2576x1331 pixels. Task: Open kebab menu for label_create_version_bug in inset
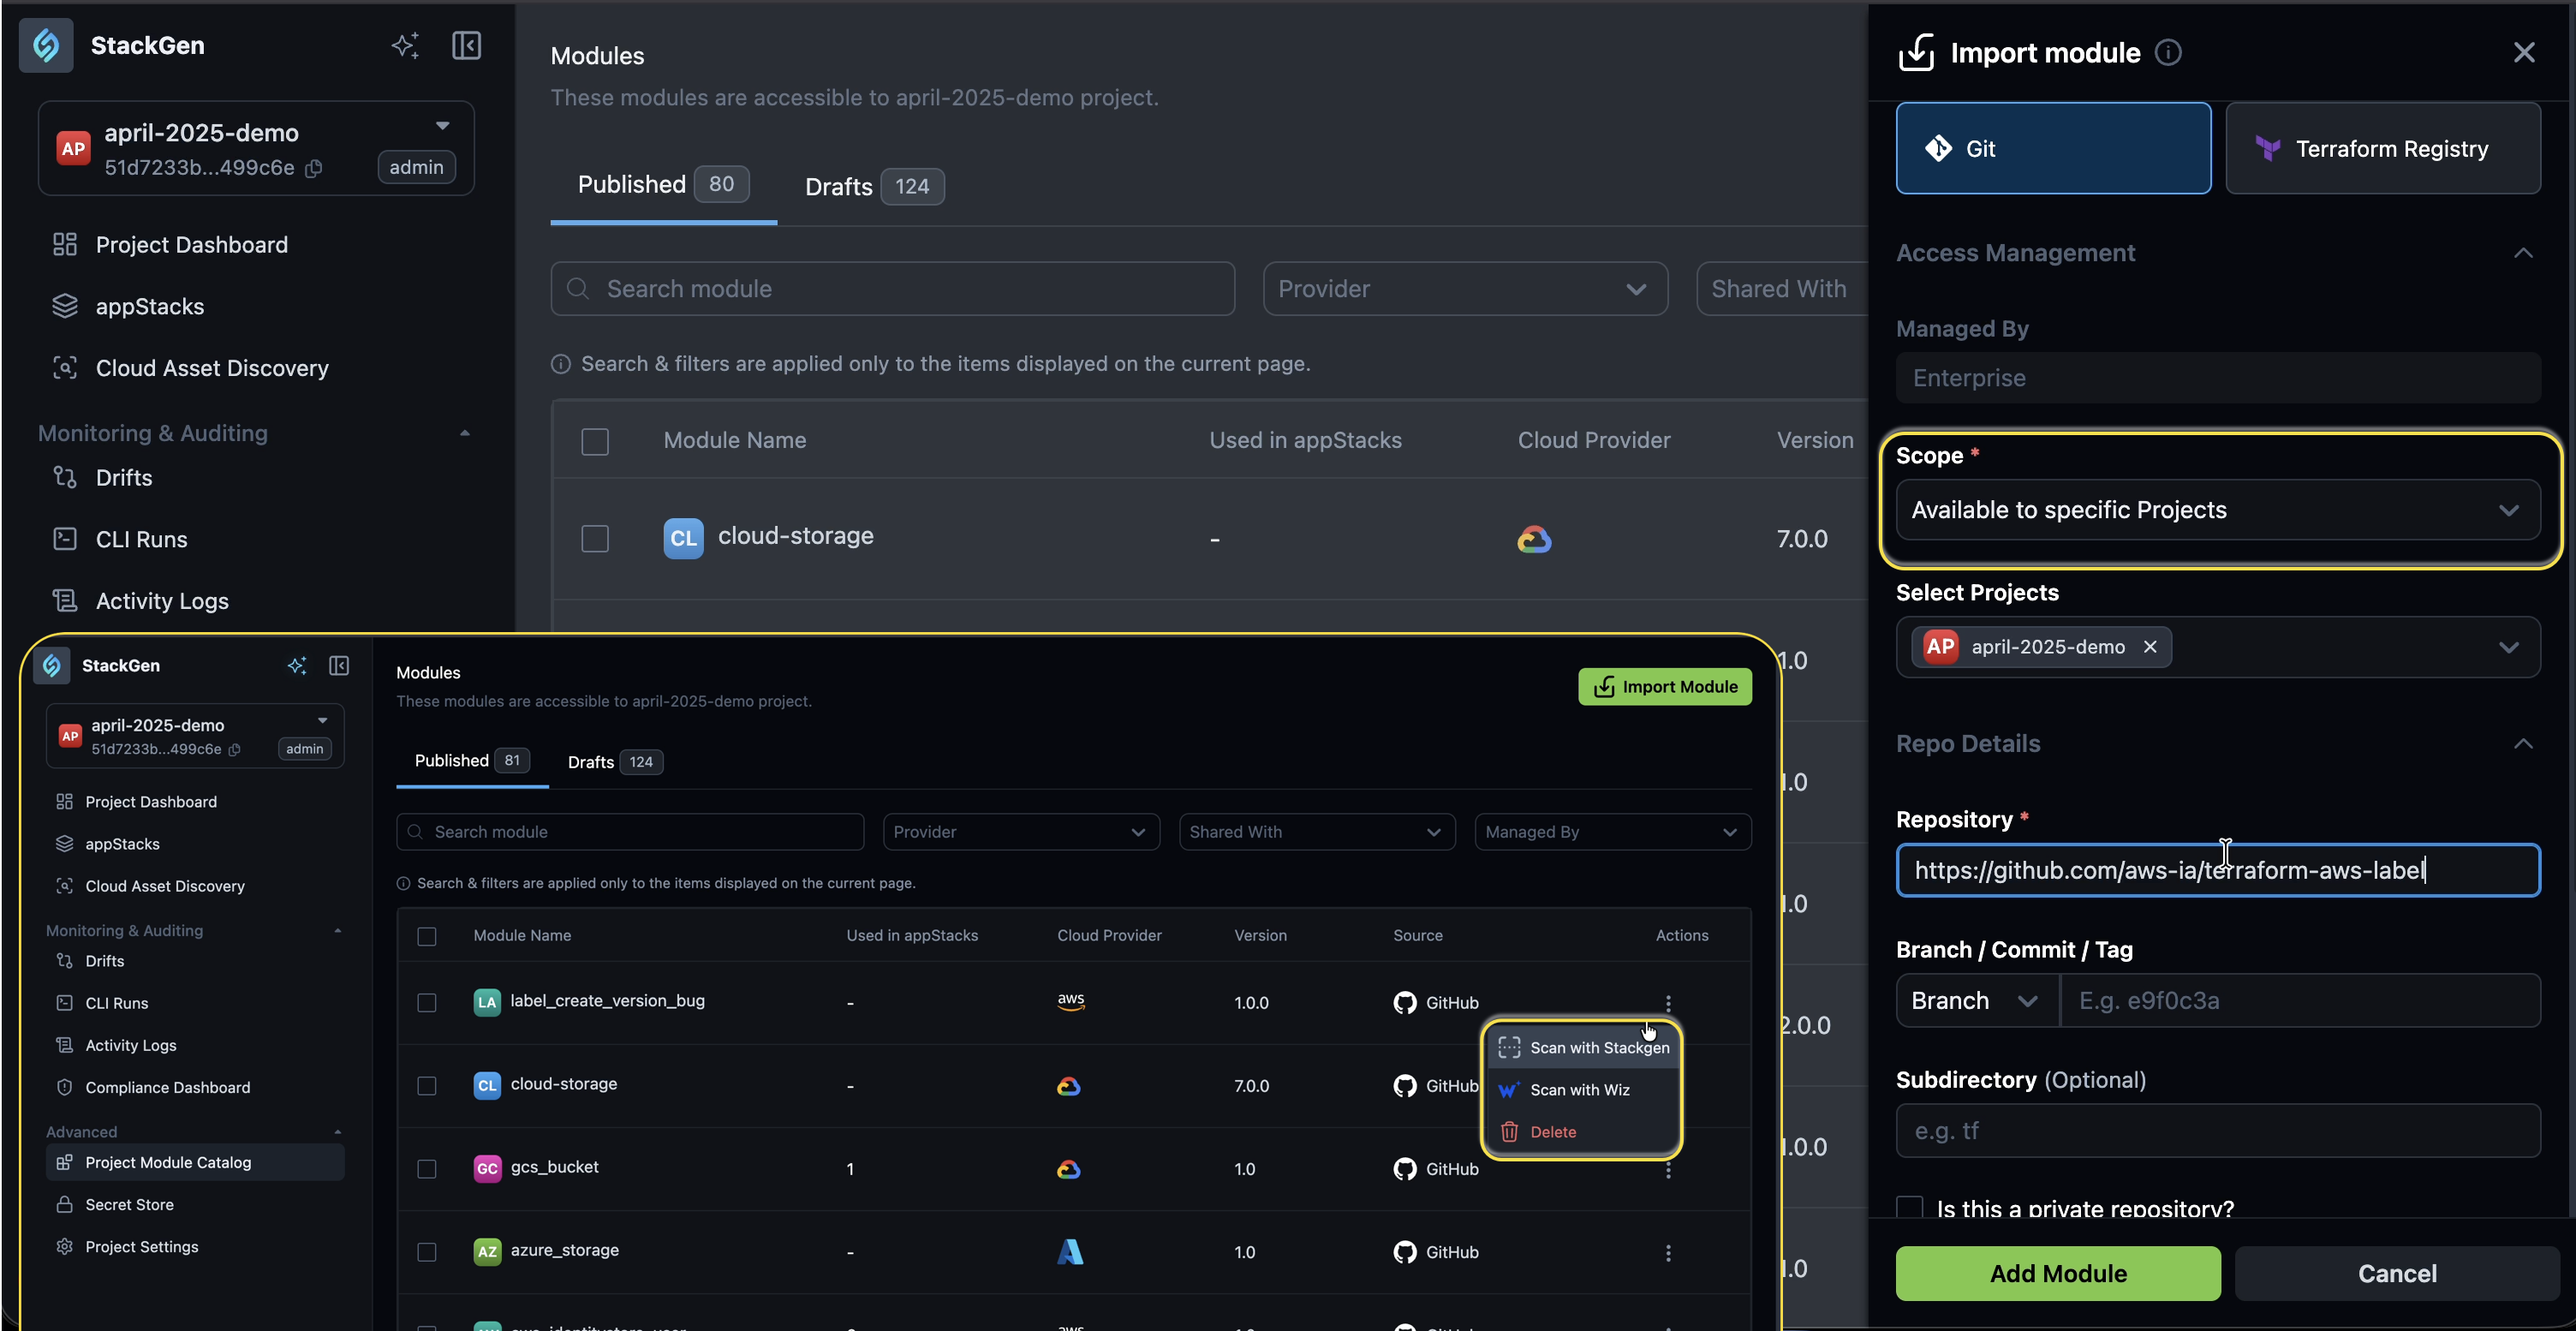click(1668, 1003)
